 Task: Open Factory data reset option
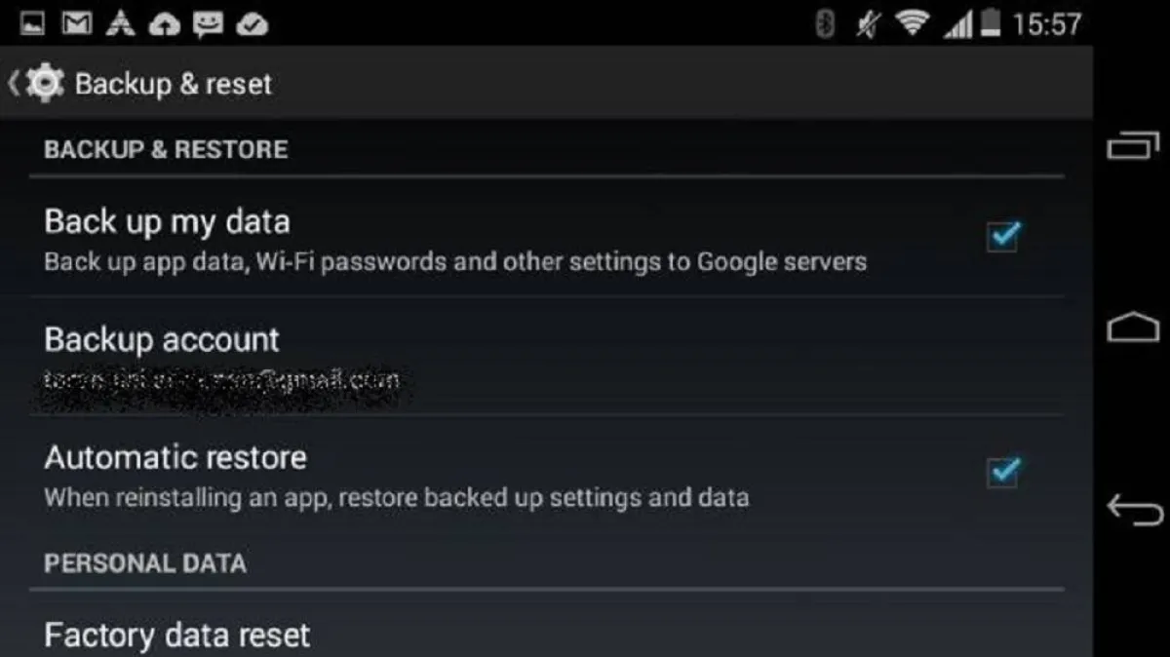click(176, 636)
